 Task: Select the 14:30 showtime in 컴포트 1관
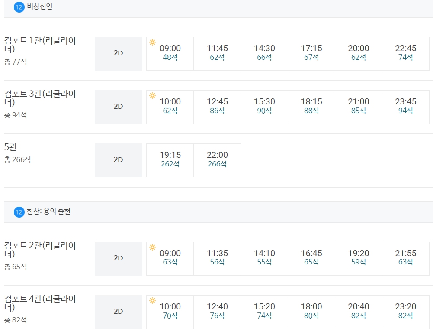(264, 54)
